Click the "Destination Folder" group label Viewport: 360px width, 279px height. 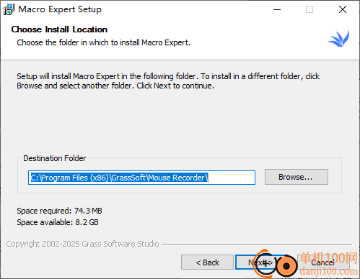tap(54, 158)
